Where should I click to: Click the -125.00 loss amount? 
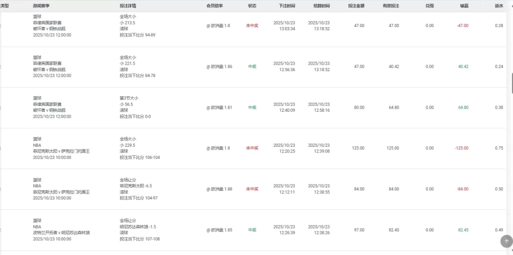click(x=461, y=148)
